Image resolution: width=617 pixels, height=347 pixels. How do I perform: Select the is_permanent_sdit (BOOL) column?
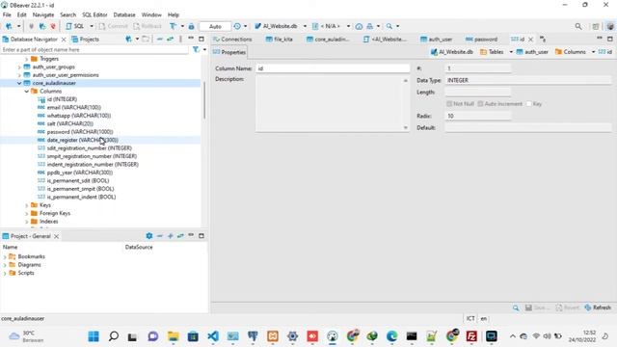(78, 180)
